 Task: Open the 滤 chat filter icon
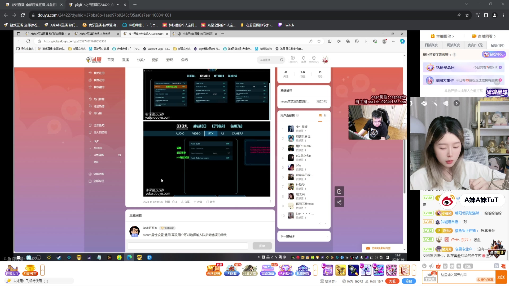[x=497, y=266]
